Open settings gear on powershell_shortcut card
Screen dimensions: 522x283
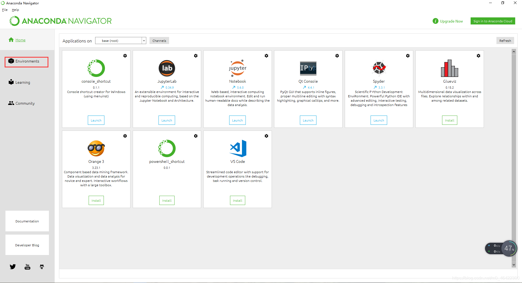[196, 136]
